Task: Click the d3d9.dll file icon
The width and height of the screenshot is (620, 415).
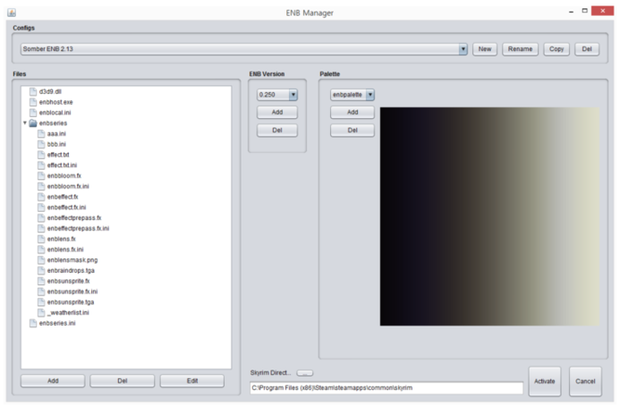Action: [33, 92]
